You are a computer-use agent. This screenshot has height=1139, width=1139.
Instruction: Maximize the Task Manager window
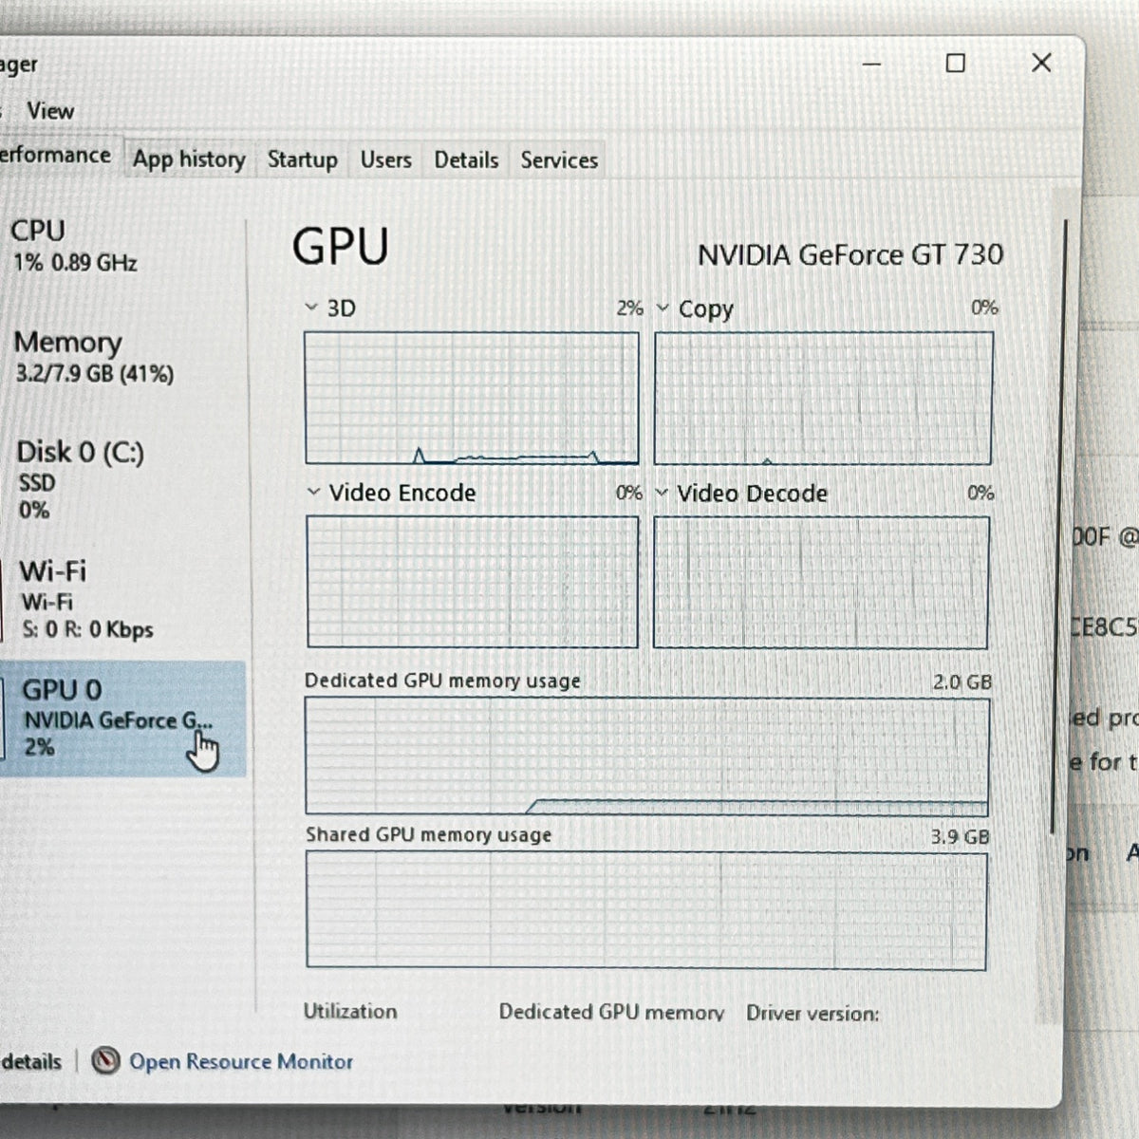click(x=956, y=63)
